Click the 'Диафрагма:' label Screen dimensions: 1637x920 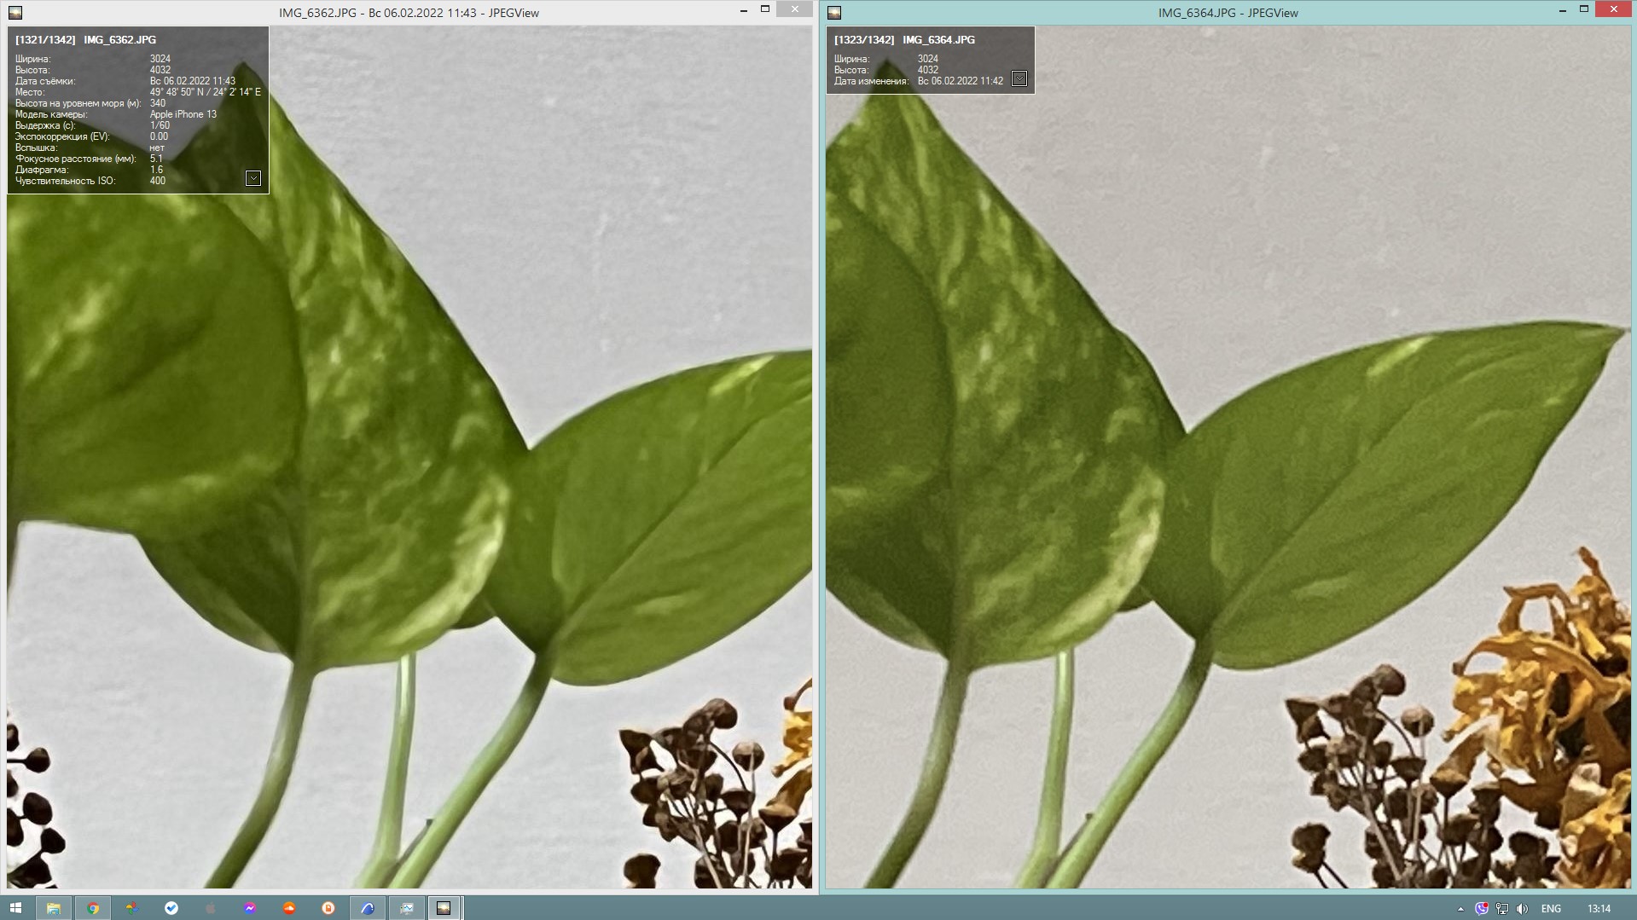tap(42, 170)
